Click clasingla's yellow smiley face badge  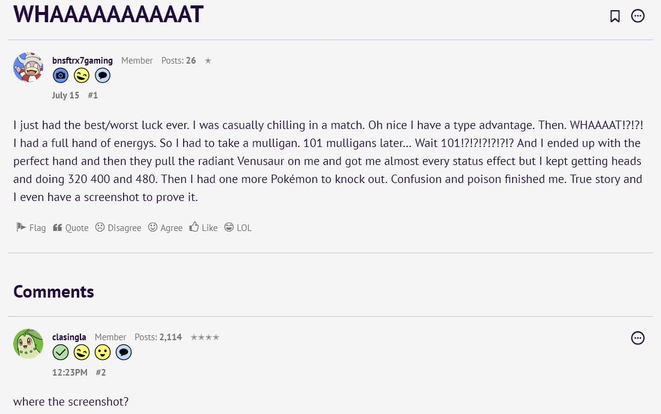pos(103,352)
